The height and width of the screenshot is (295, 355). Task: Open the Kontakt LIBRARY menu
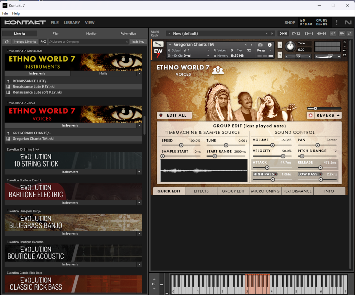(x=72, y=22)
